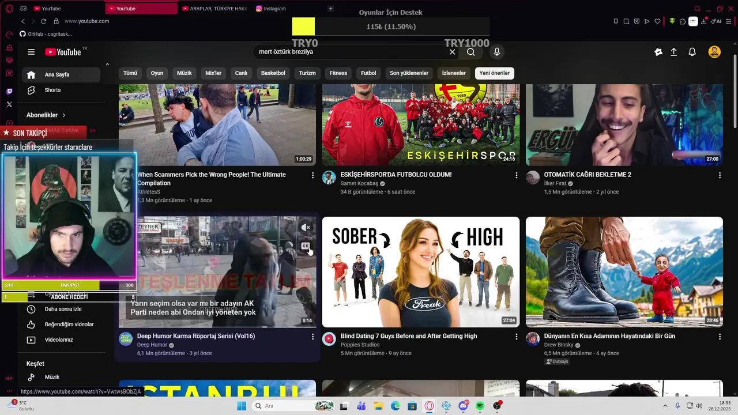Open the AI assistant button
Viewport: 738px width, 415px height.
click(x=717, y=21)
